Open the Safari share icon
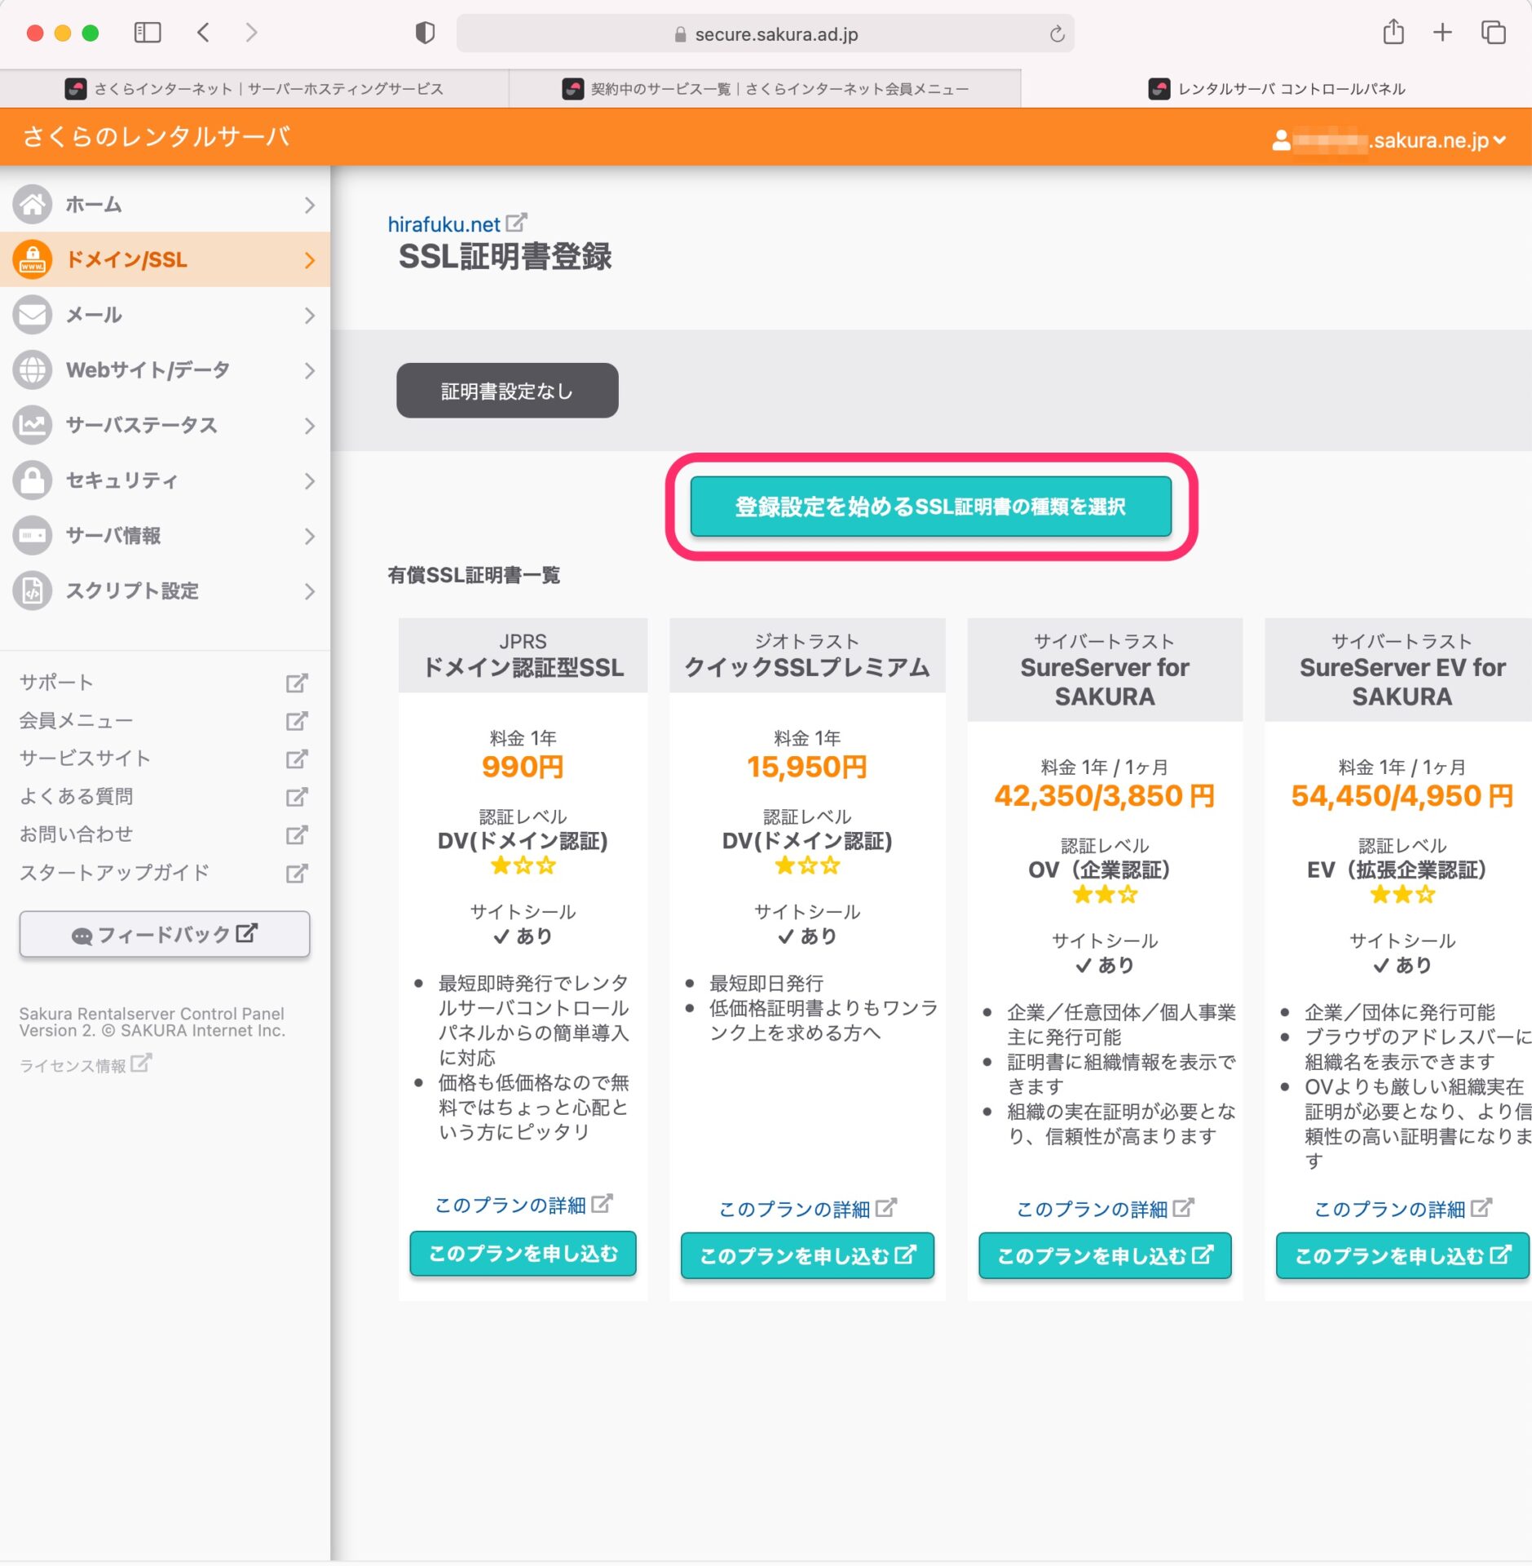The height and width of the screenshot is (1566, 1532). (x=1393, y=33)
